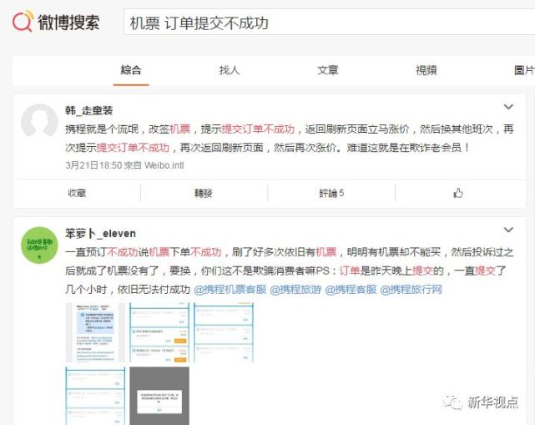Open the 視頻 tab
This screenshot has height=425, width=535.
(426, 70)
